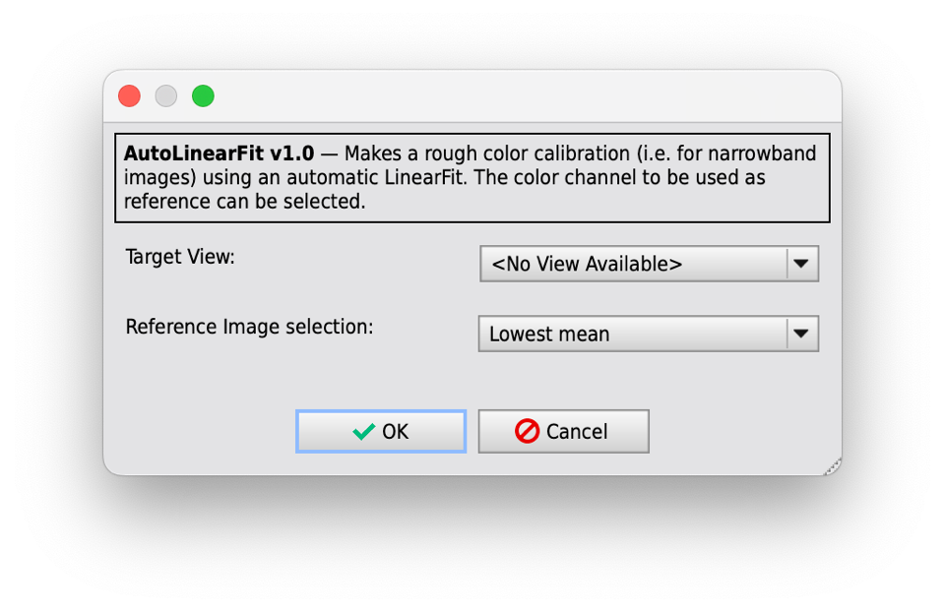Click the red prohibition icon on Cancel
945x612 pixels.
click(527, 431)
